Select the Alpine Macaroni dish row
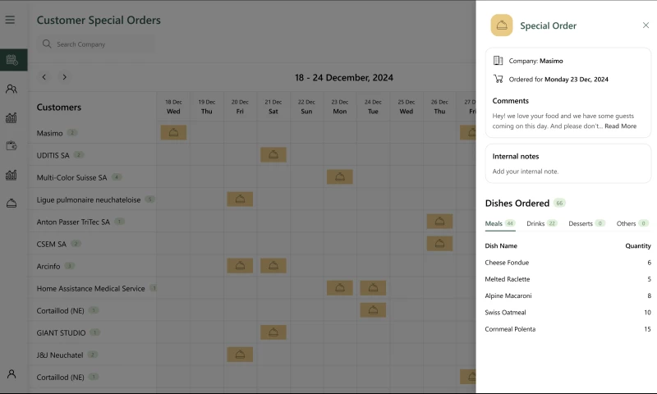 567,296
